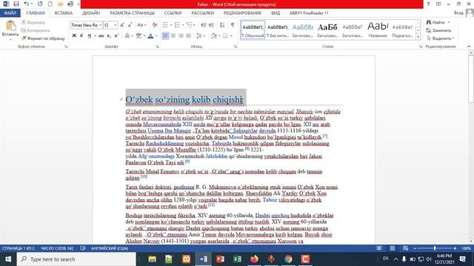Click Заменить to replace text
This screenshot has height=266, width=474.
pyautogui.click(x=438, y=30)
